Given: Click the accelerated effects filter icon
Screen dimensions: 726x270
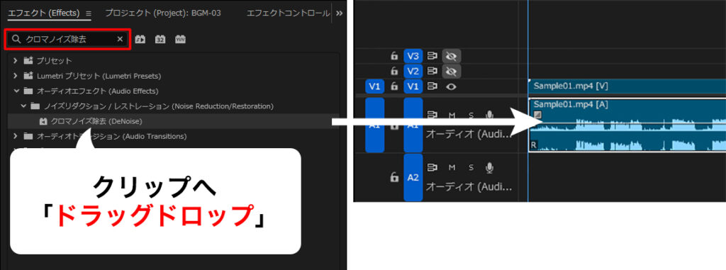Looking at the screenshot, I should tap(140, 40).
